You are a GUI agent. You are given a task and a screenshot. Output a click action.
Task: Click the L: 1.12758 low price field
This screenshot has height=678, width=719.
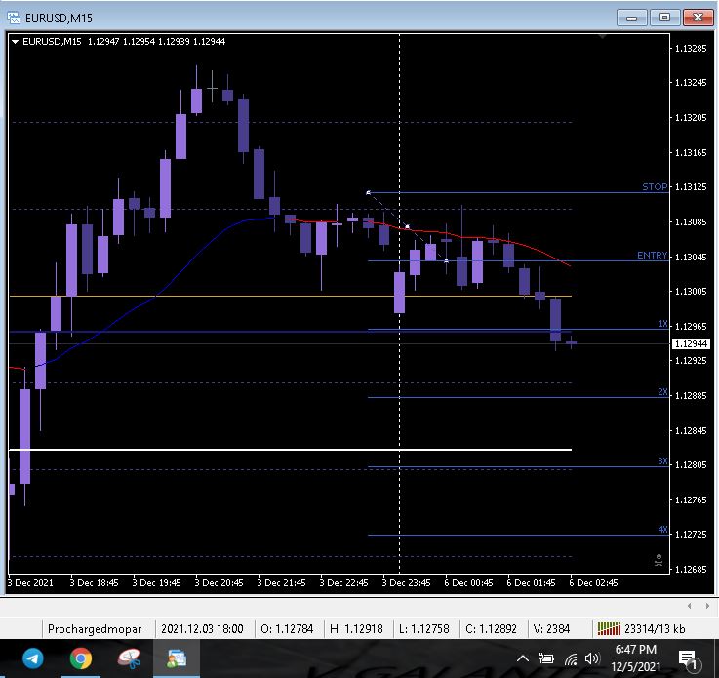[x=424, y=629]
